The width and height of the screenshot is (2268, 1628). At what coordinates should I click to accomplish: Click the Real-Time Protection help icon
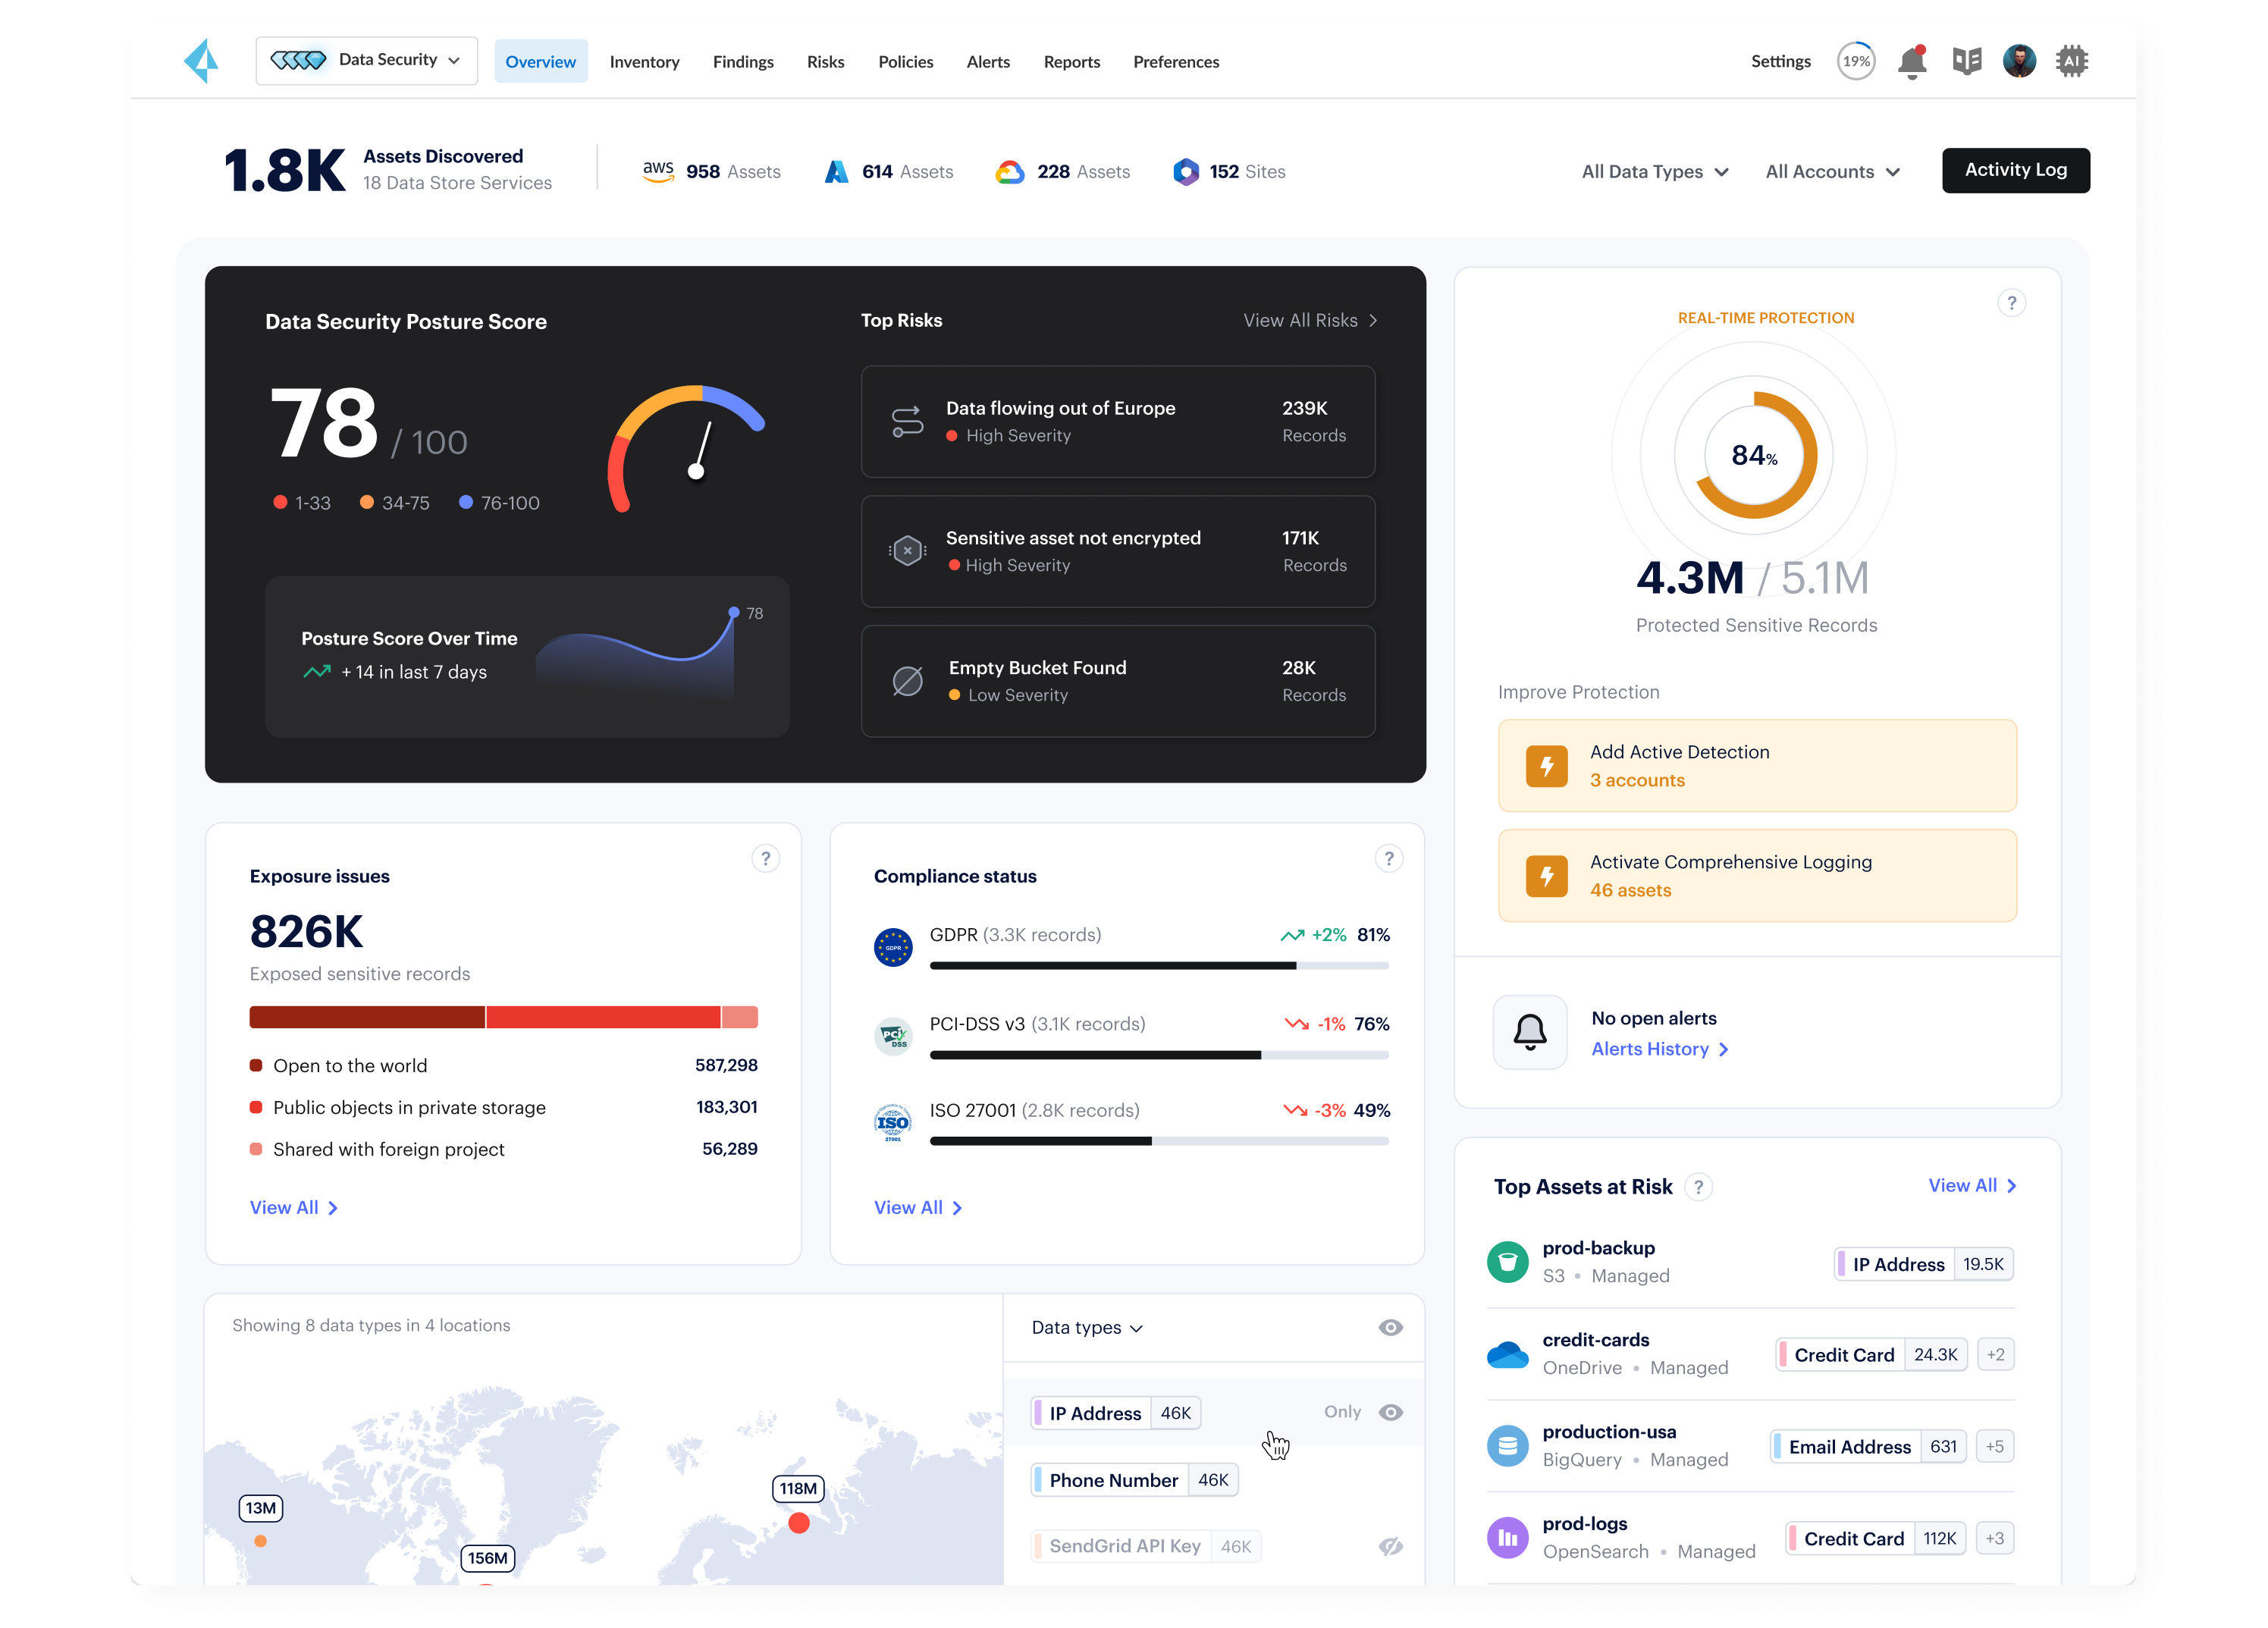2011,303
